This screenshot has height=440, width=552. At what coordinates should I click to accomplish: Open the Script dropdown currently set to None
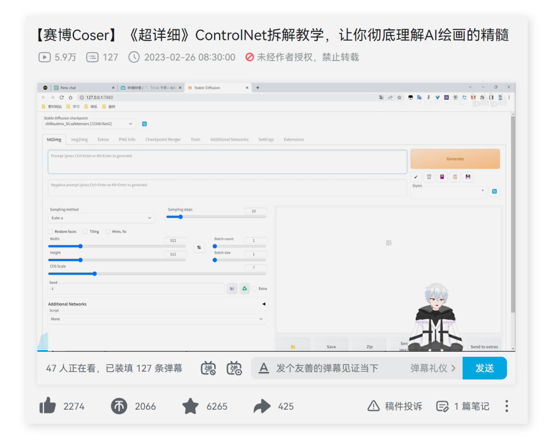[156, 319]
